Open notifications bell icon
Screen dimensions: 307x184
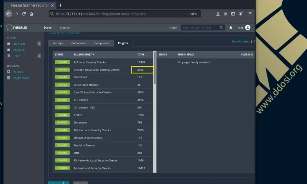click(x=231, y=27)
